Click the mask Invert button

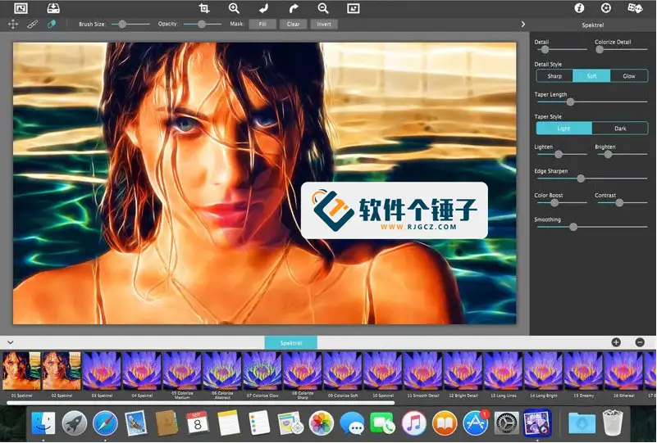(x=324, y=25)
